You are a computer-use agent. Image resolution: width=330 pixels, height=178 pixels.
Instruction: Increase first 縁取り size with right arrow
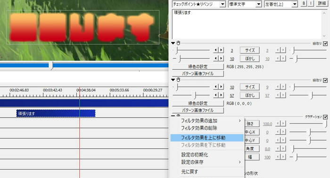(x=221, y=50)
